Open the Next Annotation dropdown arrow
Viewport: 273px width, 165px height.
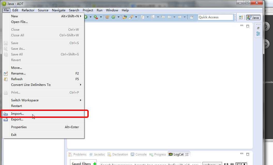tap(148, 17)
